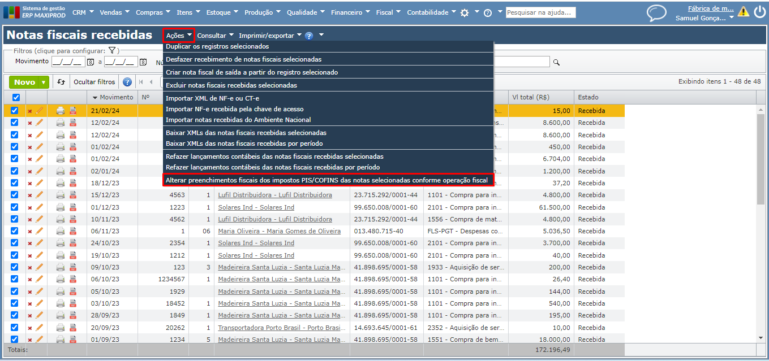Toggle the select-all header checkbox
The width and height of the screenshot is (769, 361).
pos(15,97)
